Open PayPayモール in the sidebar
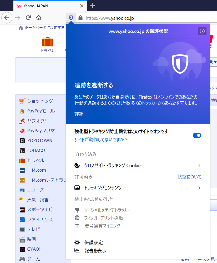217x263 pixels. point(41,111)
